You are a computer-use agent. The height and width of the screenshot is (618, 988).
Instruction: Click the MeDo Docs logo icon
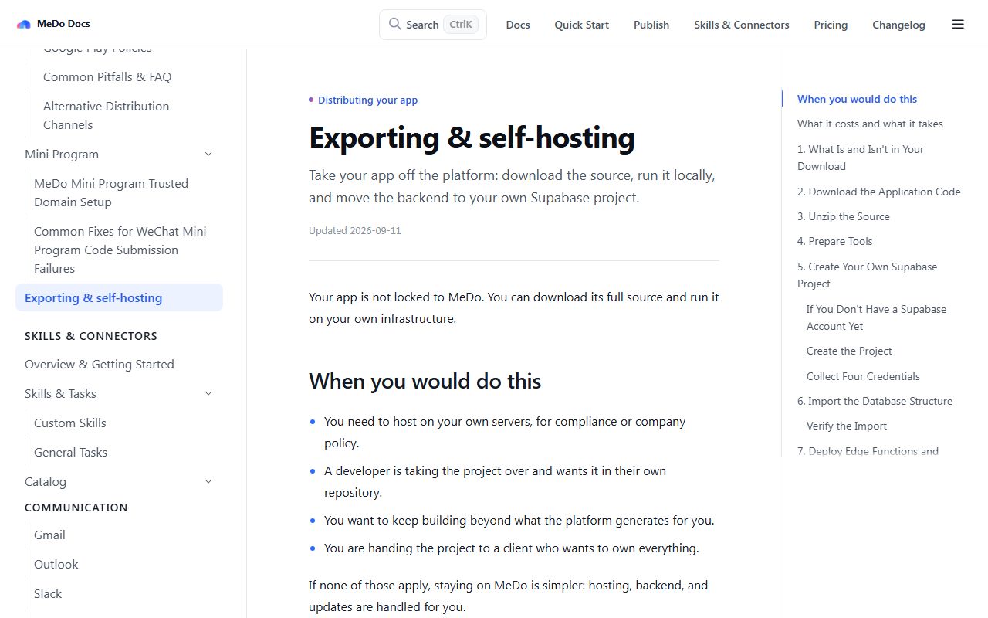click(24, 24)
